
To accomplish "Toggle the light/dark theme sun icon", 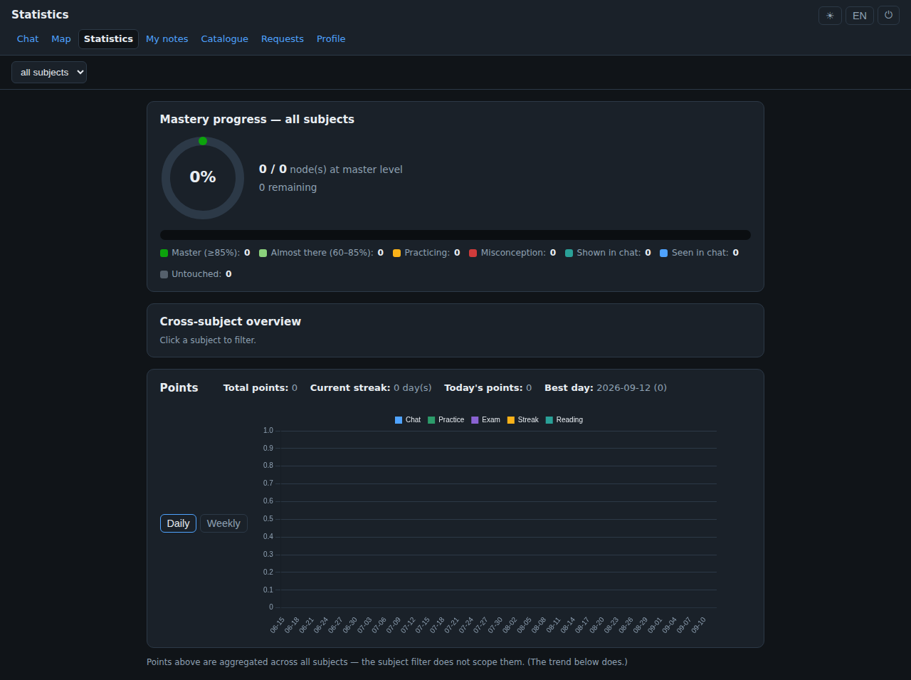I will 830,16.
